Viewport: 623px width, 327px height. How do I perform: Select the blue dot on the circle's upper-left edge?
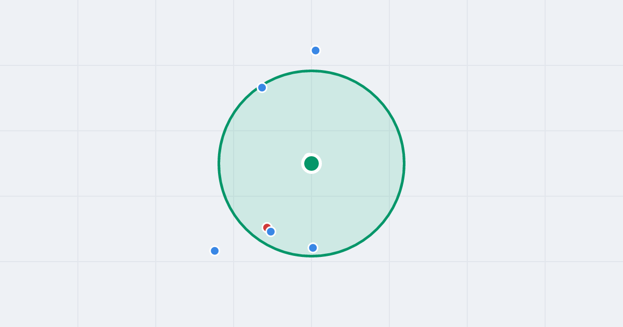pyautogui.click(x=262, y=88)
